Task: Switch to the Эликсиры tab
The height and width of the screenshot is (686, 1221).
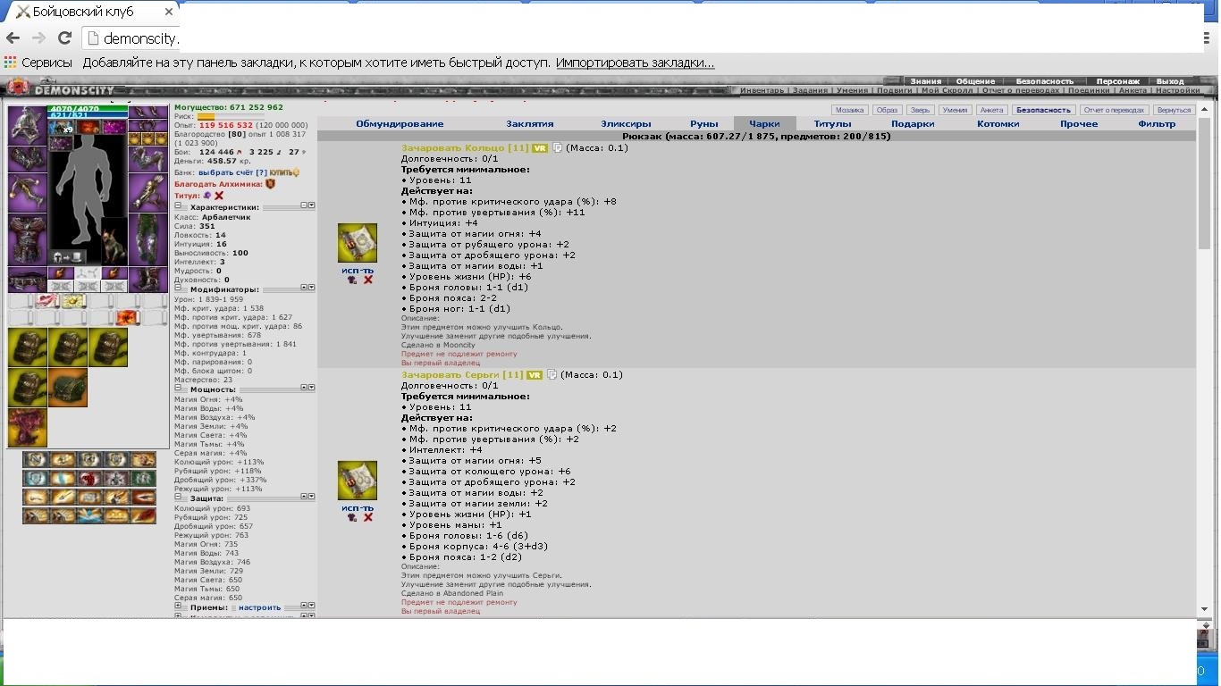Action: (x=626, y=124)
